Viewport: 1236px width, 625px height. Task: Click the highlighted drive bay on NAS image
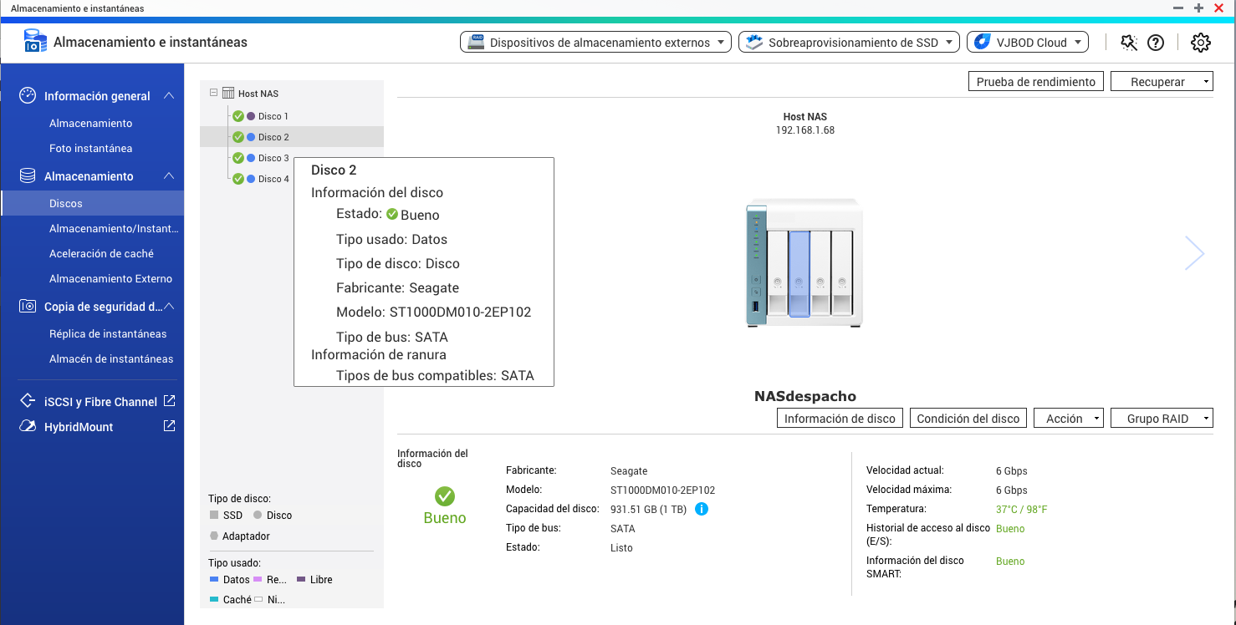point(799,273)
